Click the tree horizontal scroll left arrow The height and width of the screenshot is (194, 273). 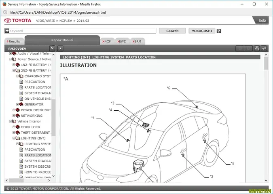7,180
